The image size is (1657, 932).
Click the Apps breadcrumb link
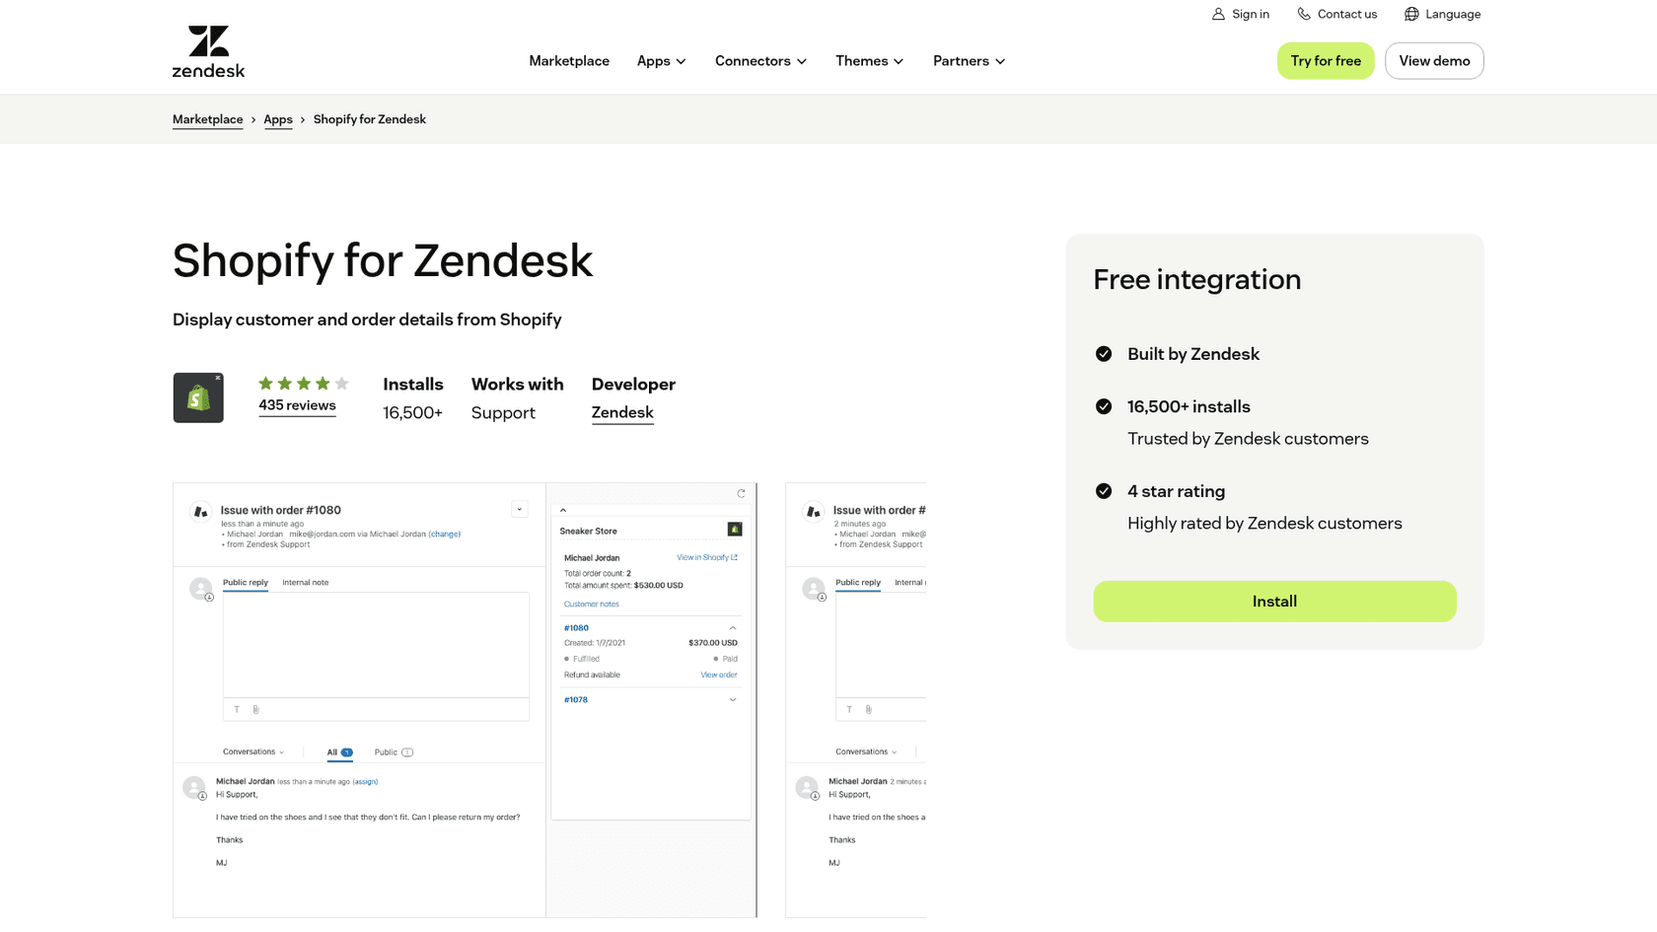click(278, 119)
